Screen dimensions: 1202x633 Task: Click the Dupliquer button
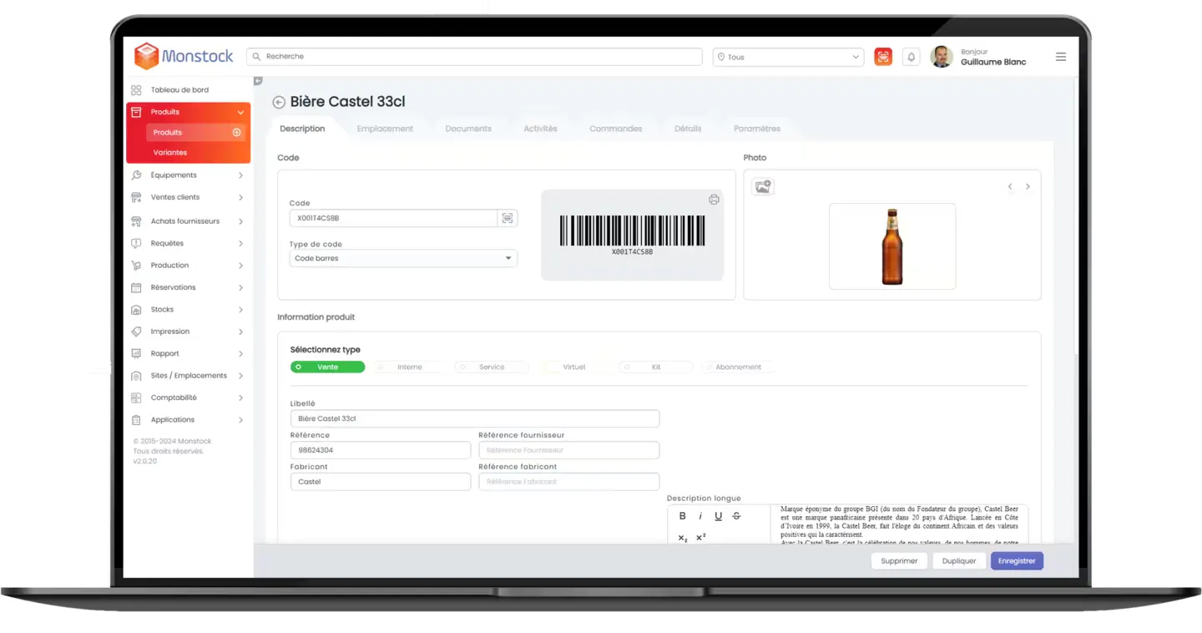point(959,561)
